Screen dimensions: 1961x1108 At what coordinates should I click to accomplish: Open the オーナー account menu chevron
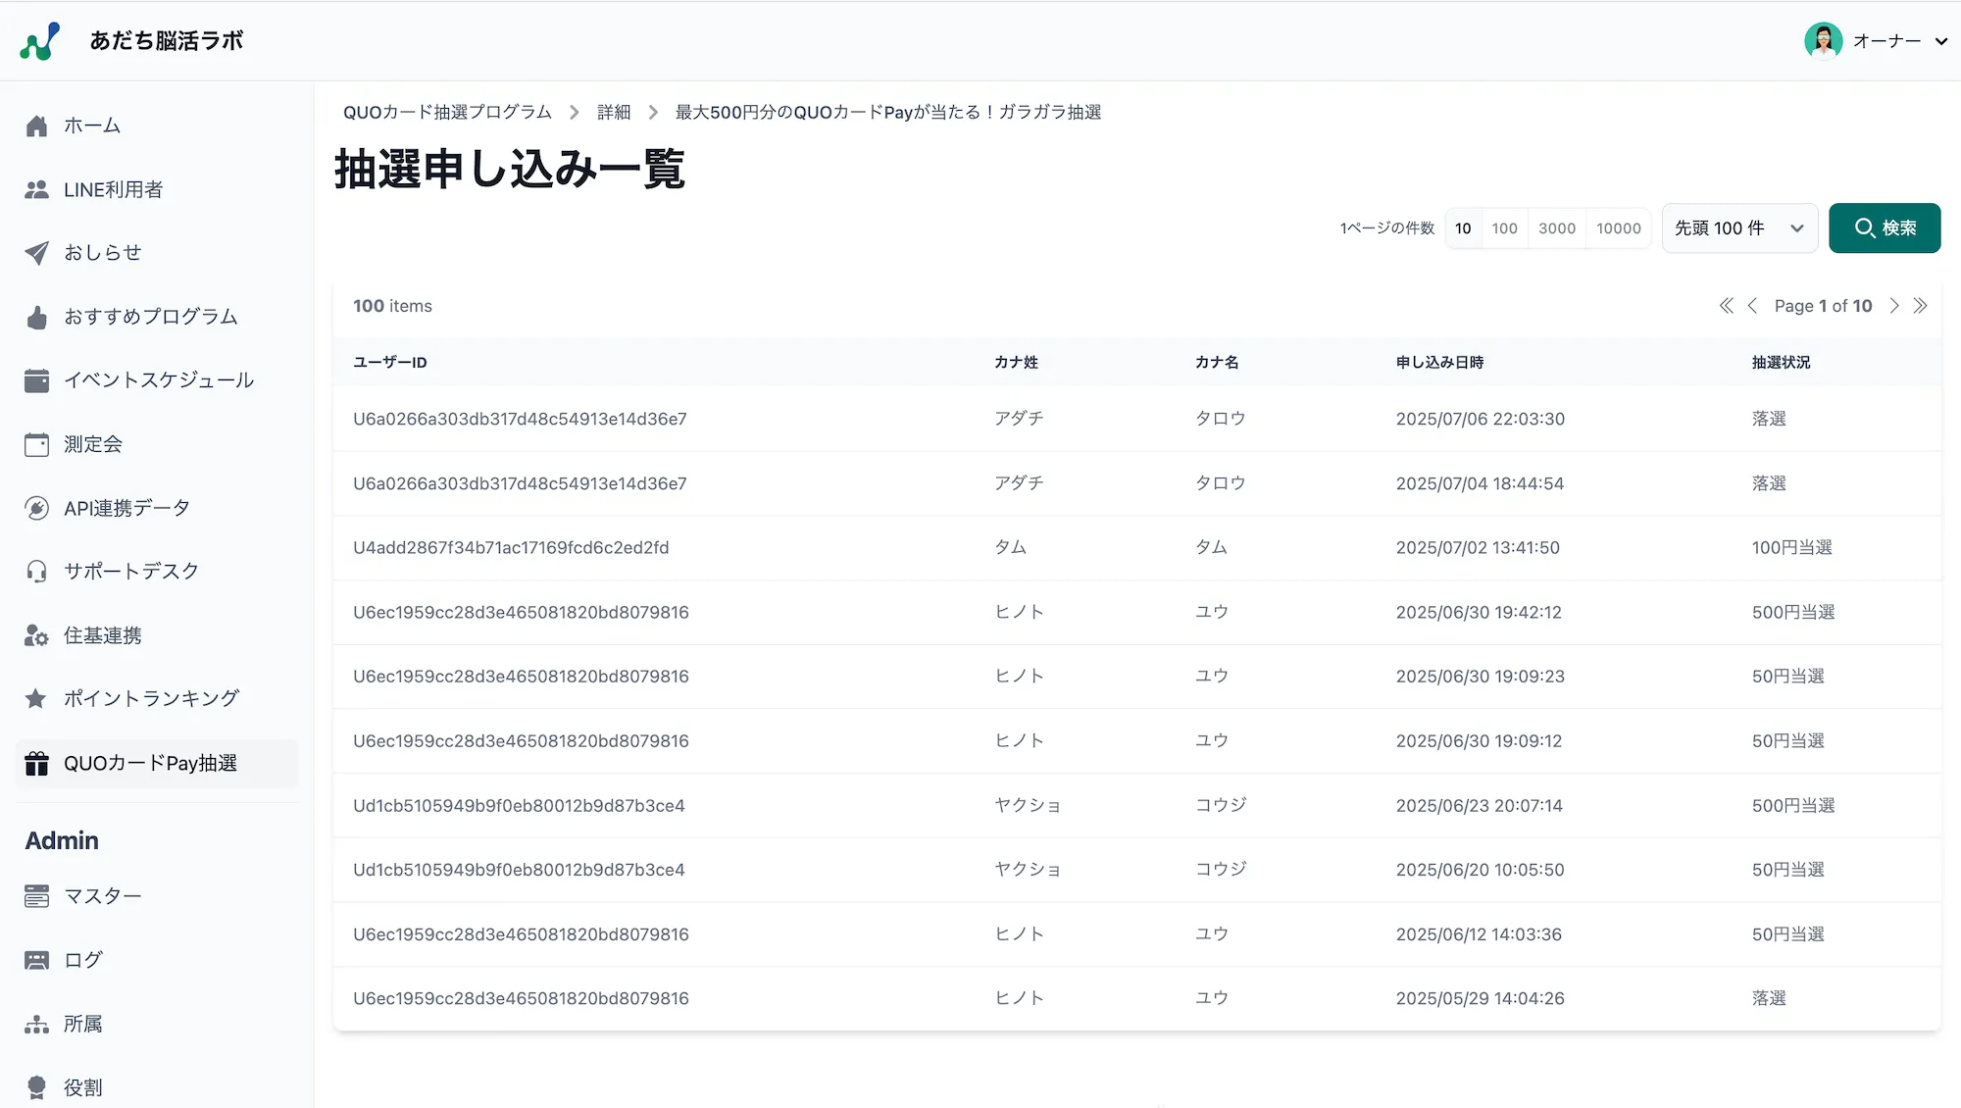tap(1940, 41)
